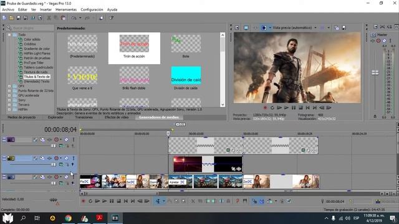Image resolution: width=399 pixels, height=224 pixels.
Task: Open the Vista previa (automático) quality dropdown
Action: [315, 27]
